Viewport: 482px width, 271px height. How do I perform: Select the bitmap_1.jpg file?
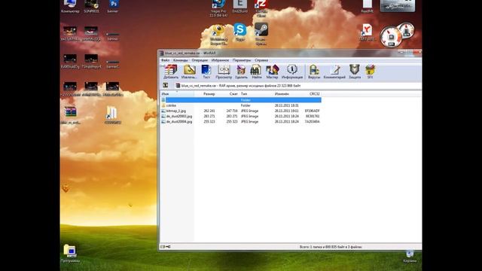point(241,111)
